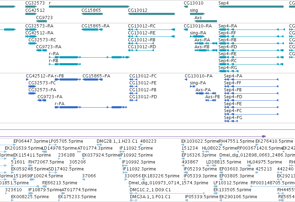Click EST label EK290106.5prime
The height and width of the screenshot is (202, 295).
coord(238,197)
